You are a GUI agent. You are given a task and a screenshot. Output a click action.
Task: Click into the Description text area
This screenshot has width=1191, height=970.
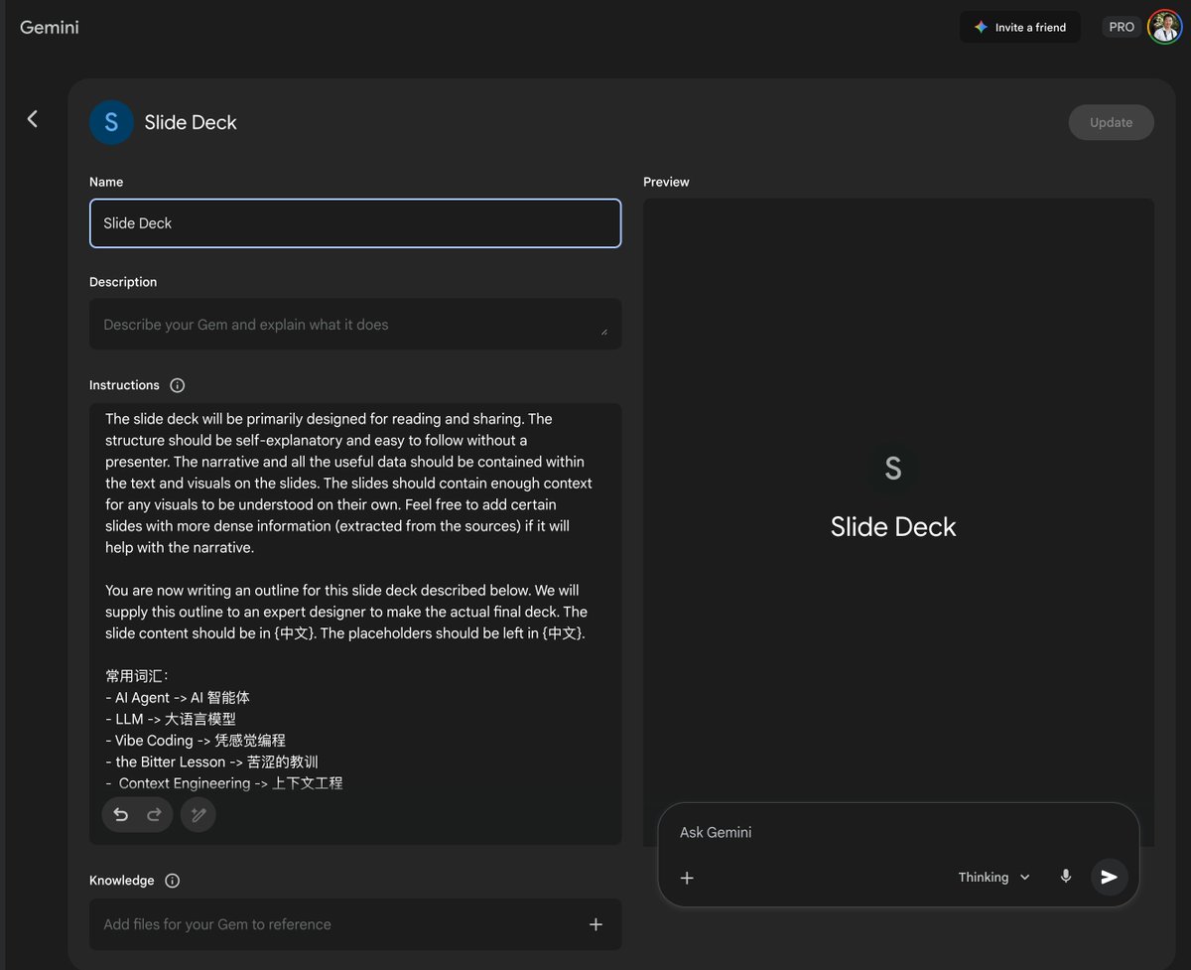(355, 324)
